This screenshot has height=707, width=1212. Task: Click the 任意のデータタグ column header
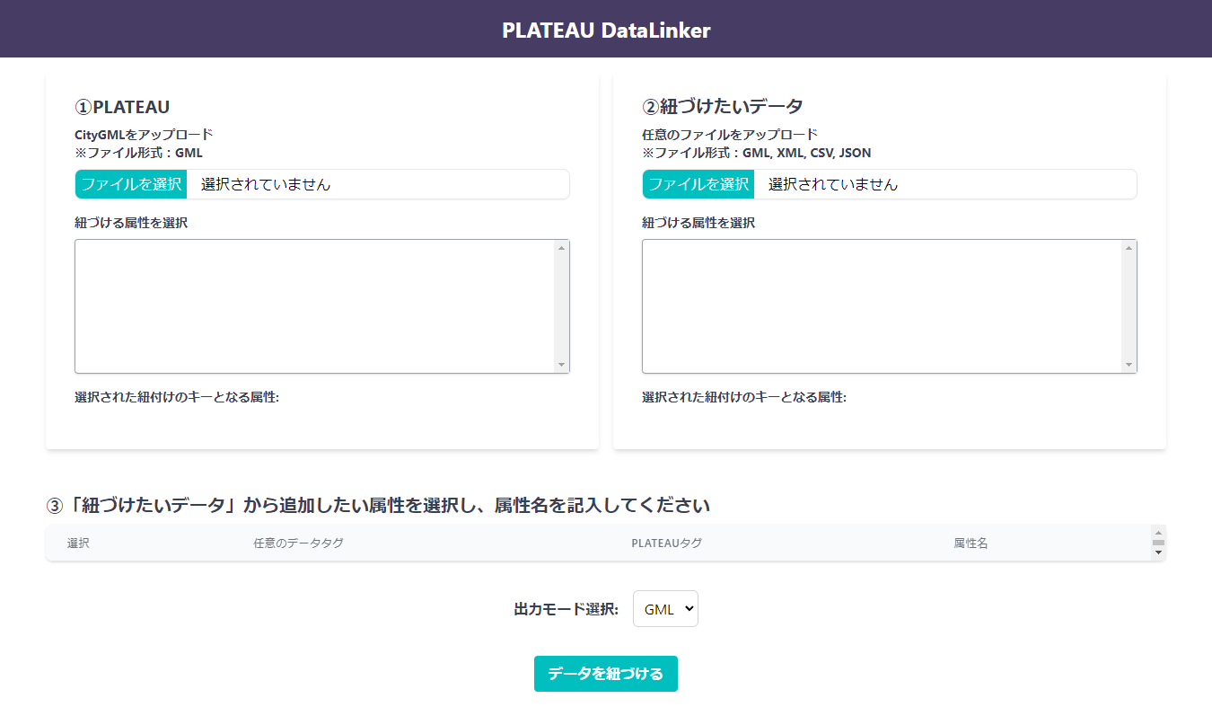pos(298,544)
